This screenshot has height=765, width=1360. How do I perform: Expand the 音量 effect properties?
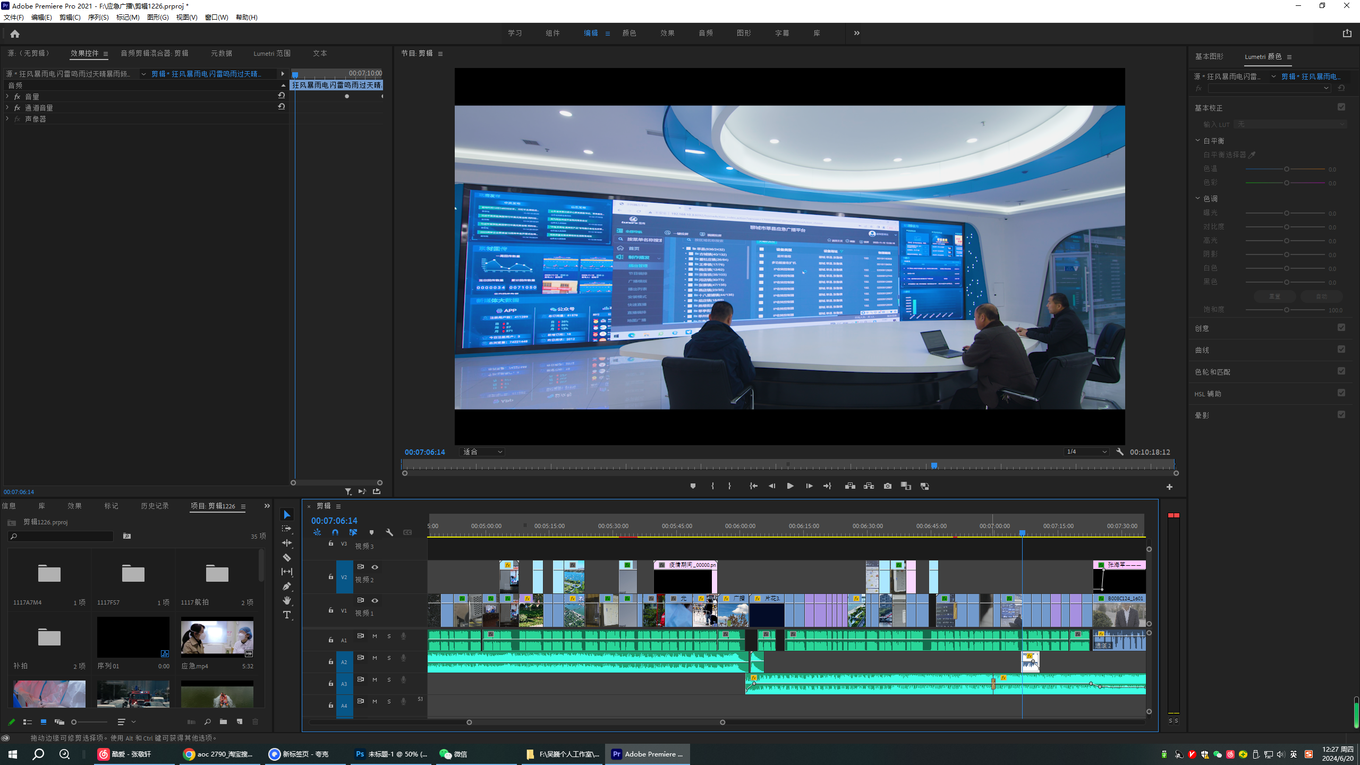click(7, 97)
